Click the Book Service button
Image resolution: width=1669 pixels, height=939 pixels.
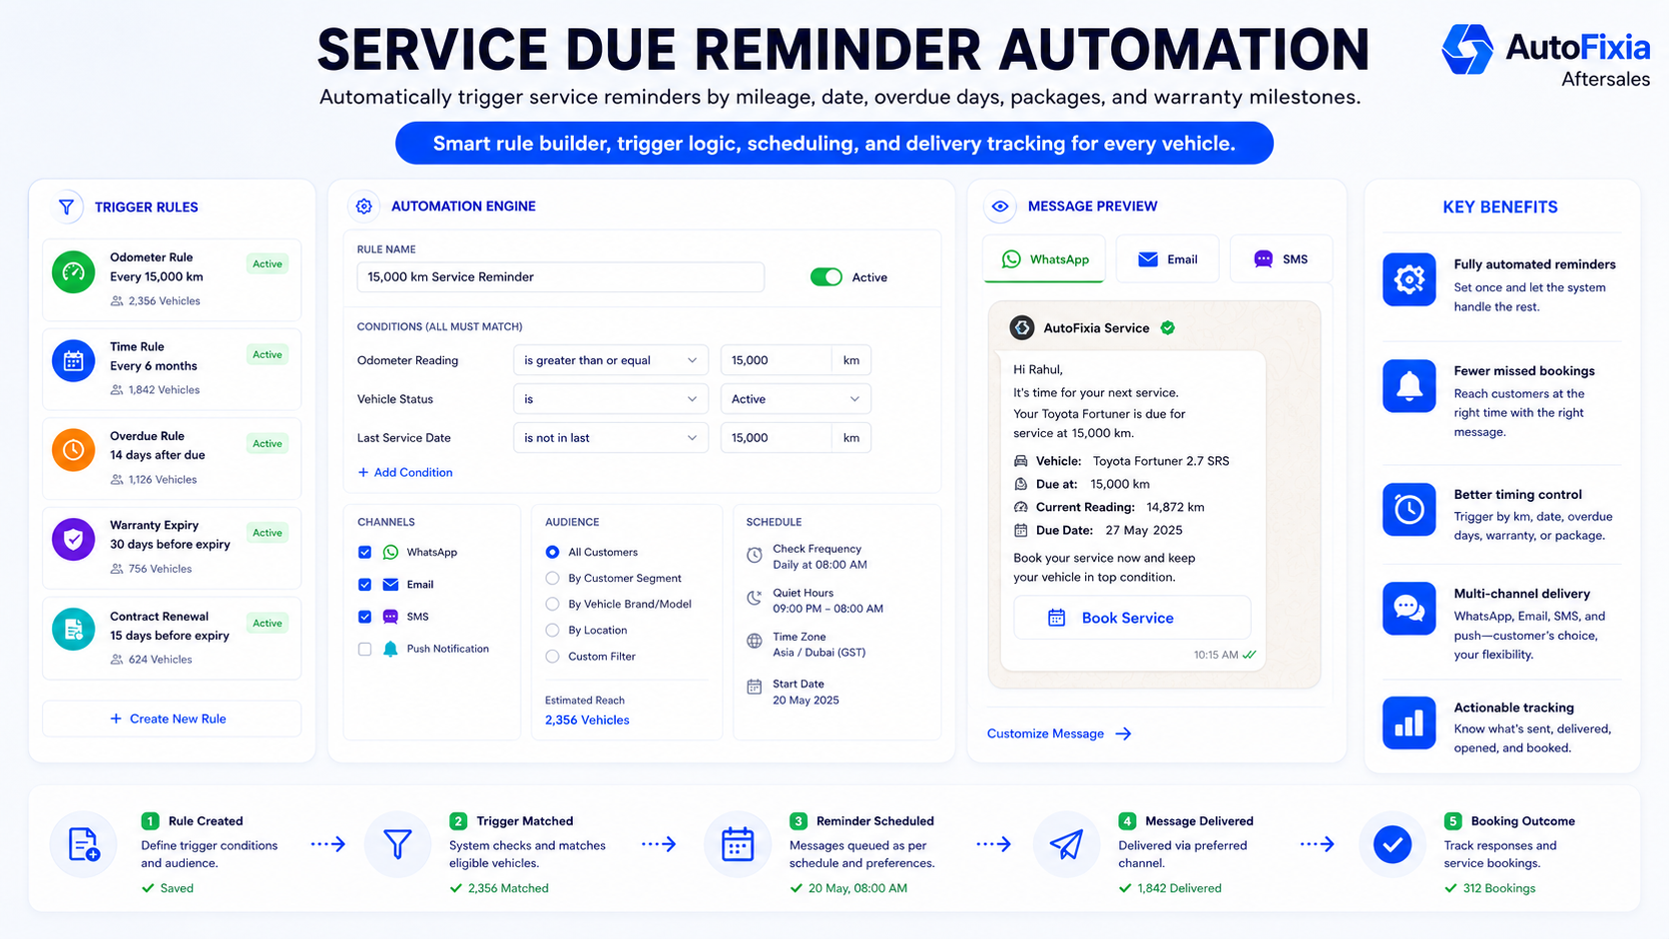point(1132,618)
